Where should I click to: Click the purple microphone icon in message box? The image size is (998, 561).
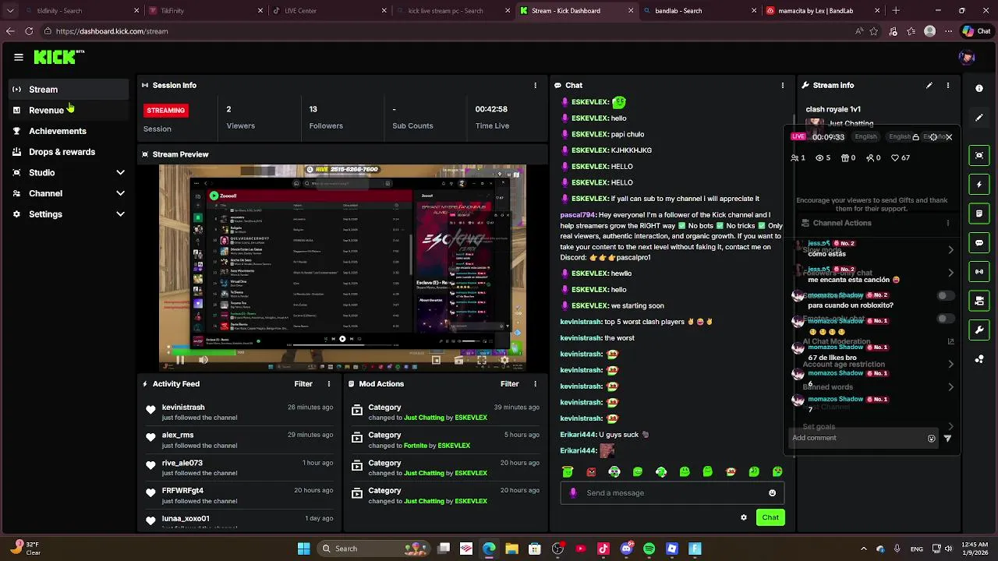pos(573,492)
